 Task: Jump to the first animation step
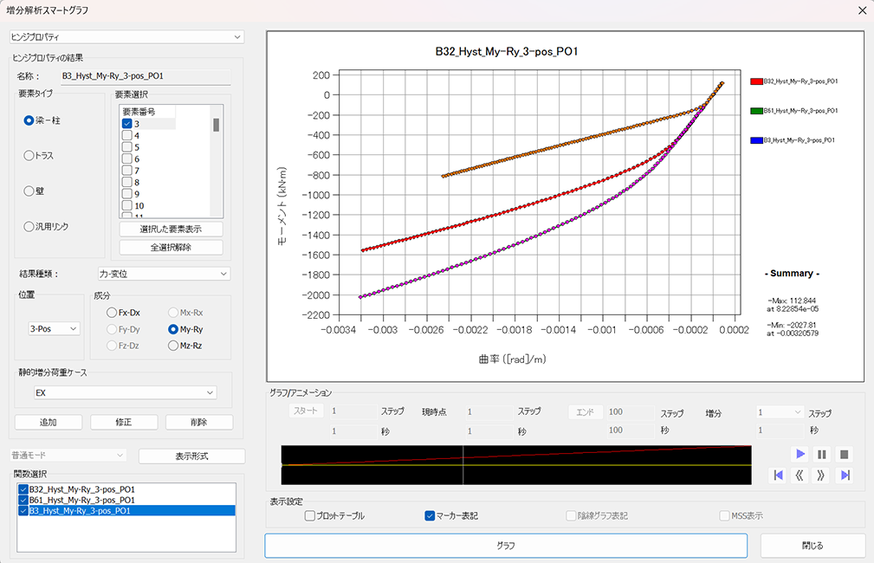[x=778, y=475]
